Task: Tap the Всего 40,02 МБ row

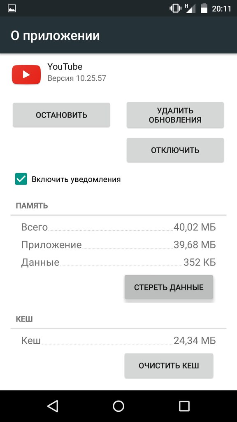Action: [x=118, y=227]
